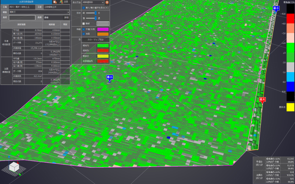Click the 測点 station input field
The height and width of the screenshot is (184, 295).
(x=22, y=17)
